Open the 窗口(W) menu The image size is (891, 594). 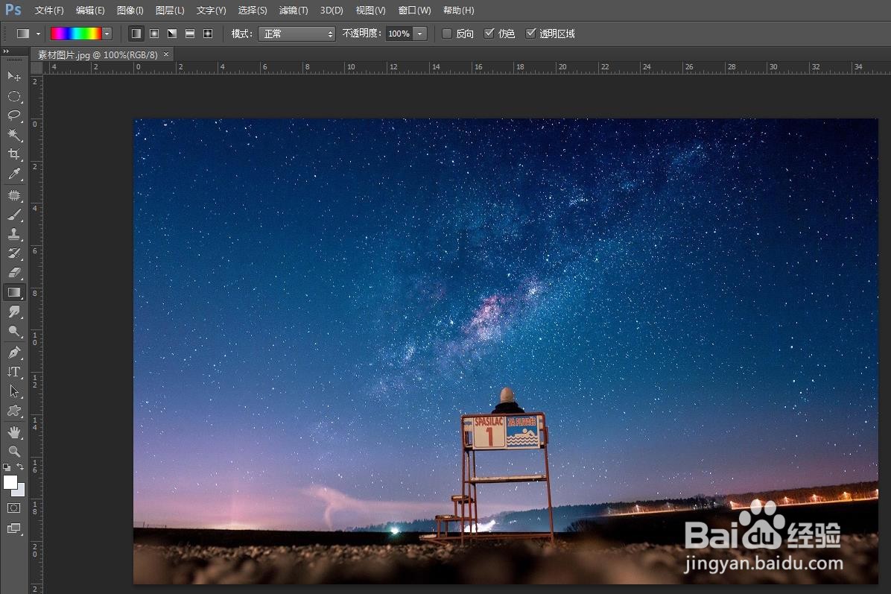coord(415,10)
